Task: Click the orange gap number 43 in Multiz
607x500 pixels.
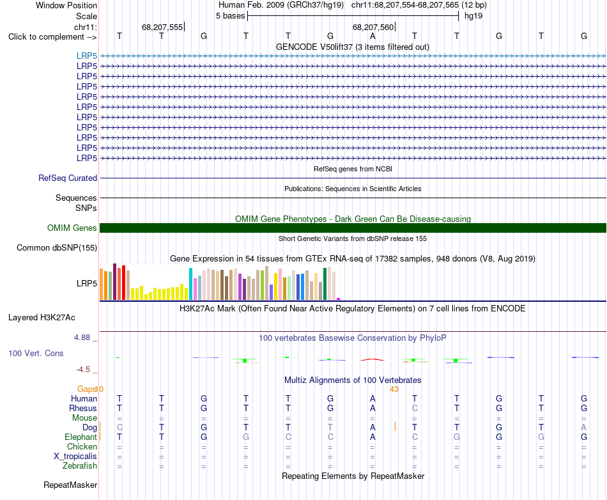Action: click(394, 389)
